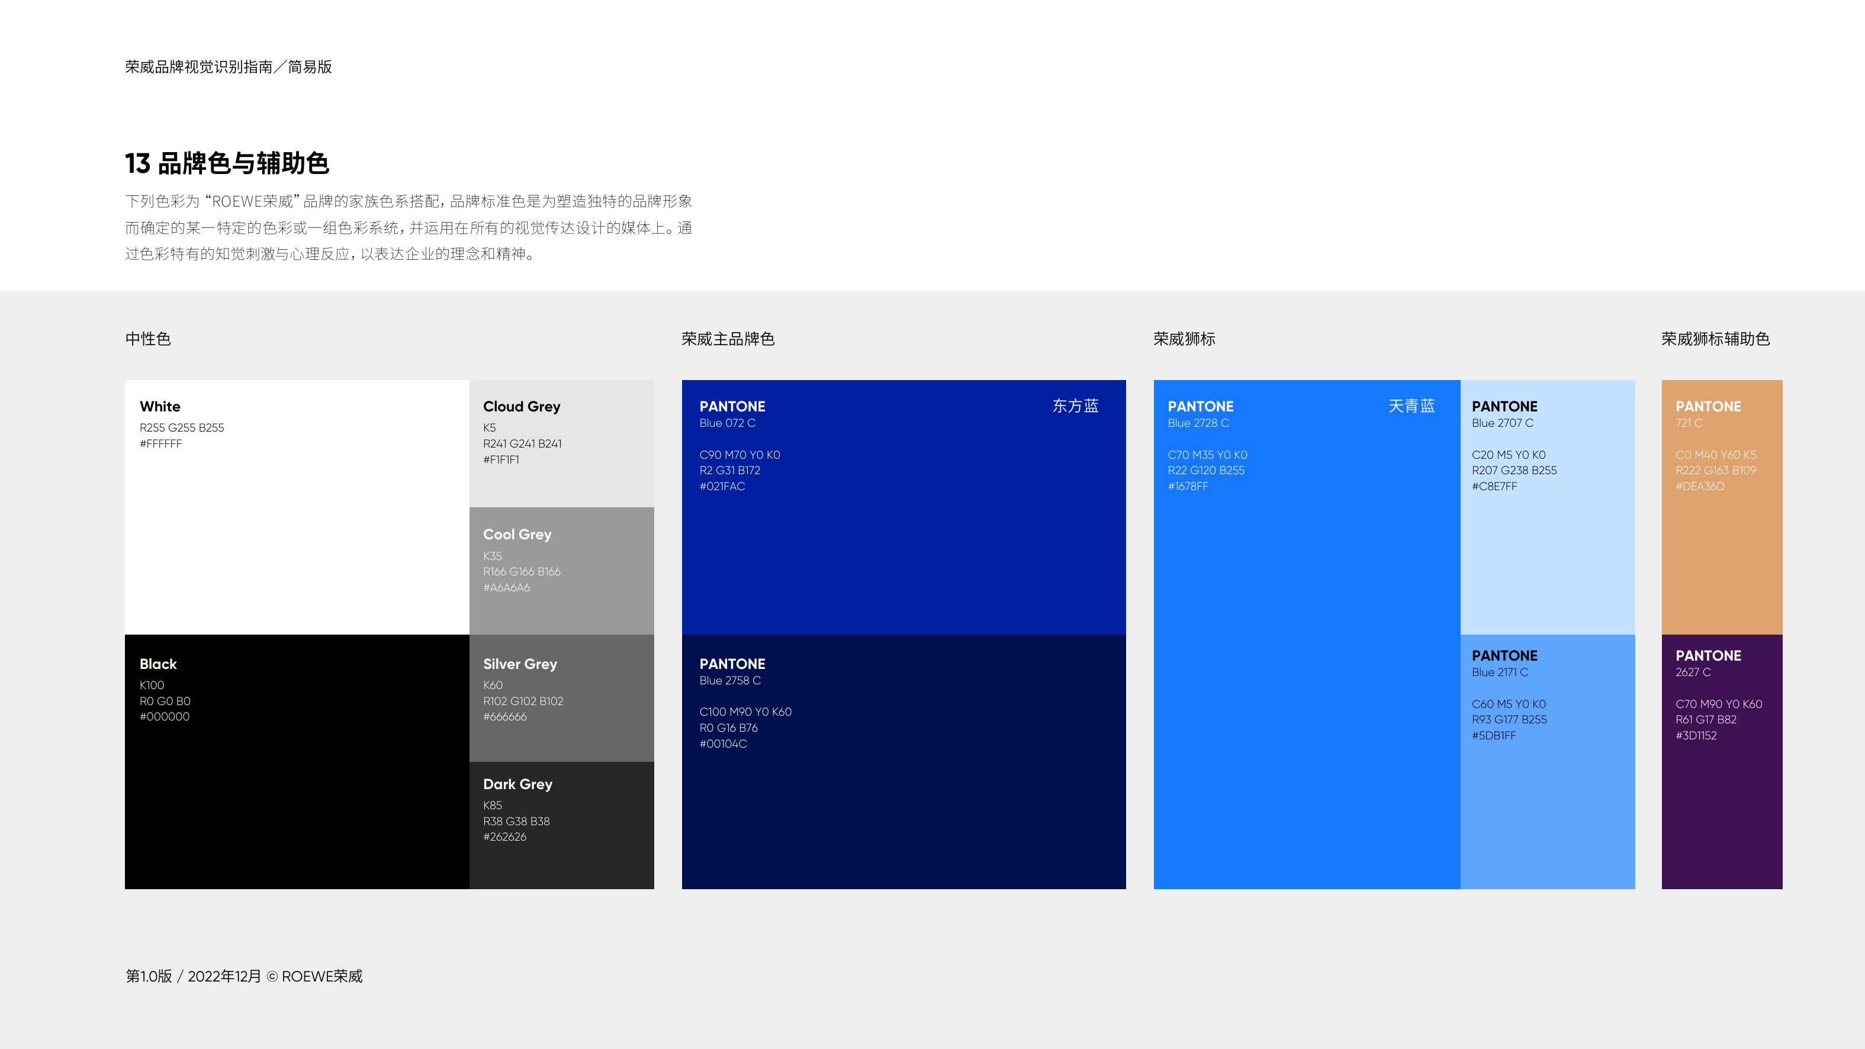
Task: Click the value R22 G120 B255
Action: (x=1205, y=471)
